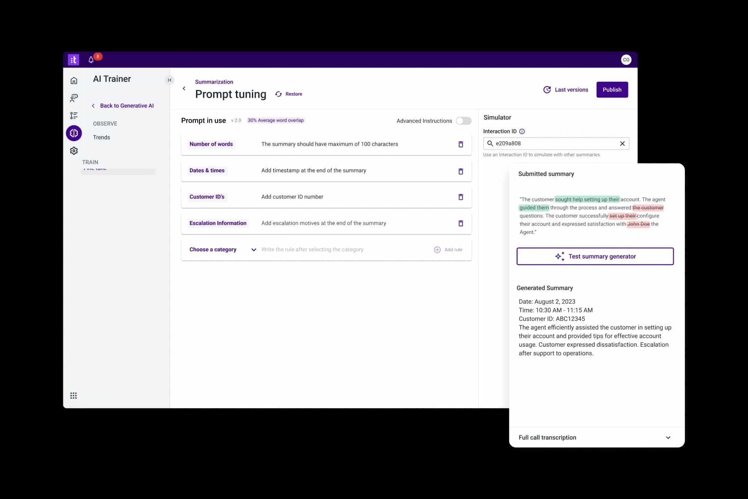The height and width of the screenshot is (499, 748).
Task: Click the notification bell icon
Action: [91, 60]
